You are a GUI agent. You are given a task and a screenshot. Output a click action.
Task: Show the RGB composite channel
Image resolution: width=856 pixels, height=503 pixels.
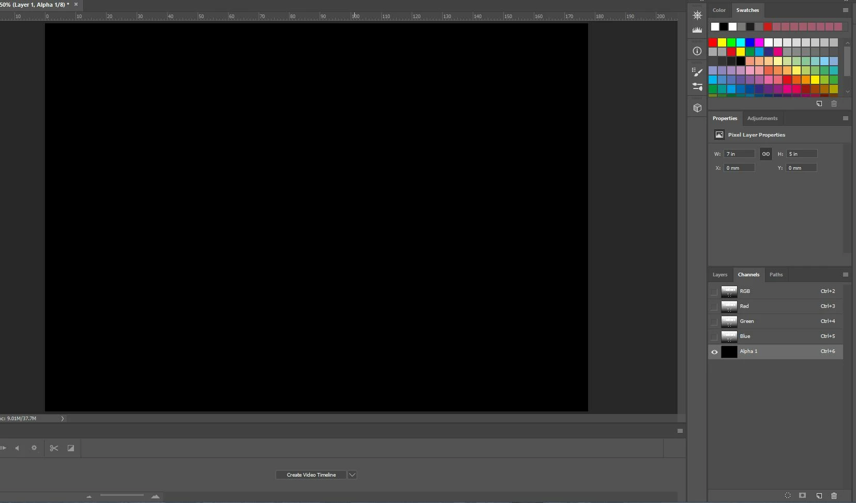[x=714, y=291]
